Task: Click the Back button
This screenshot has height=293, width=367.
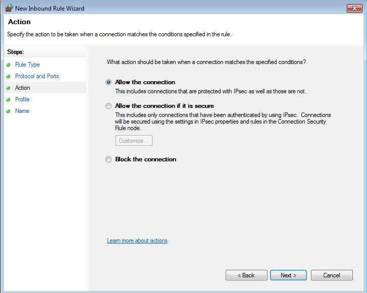Action: click(247, 275)
